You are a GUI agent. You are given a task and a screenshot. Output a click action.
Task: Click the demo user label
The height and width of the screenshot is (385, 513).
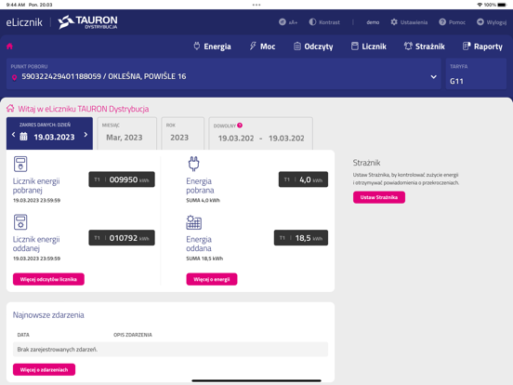coord(373,22)
